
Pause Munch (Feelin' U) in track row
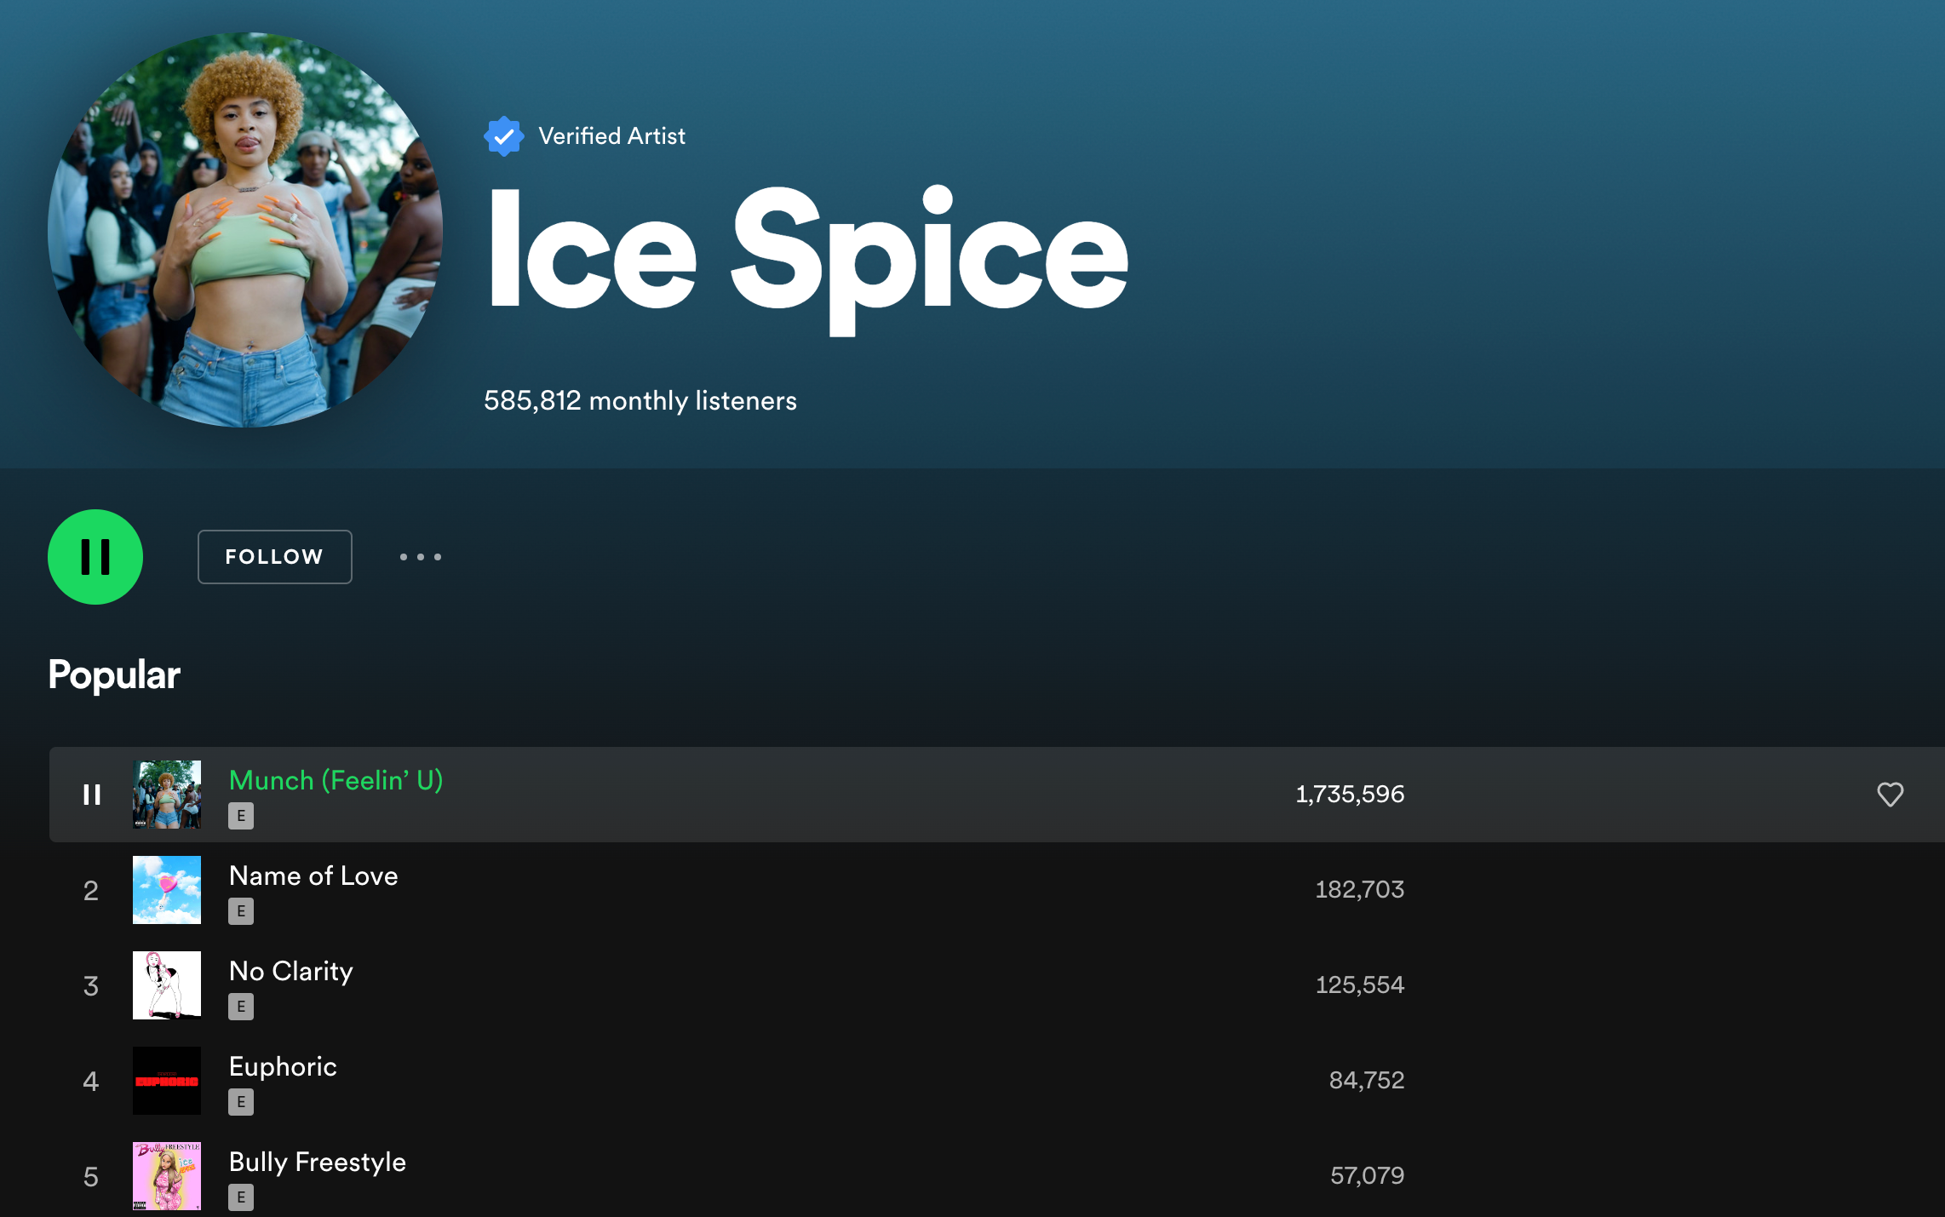[x=92, y=795]
